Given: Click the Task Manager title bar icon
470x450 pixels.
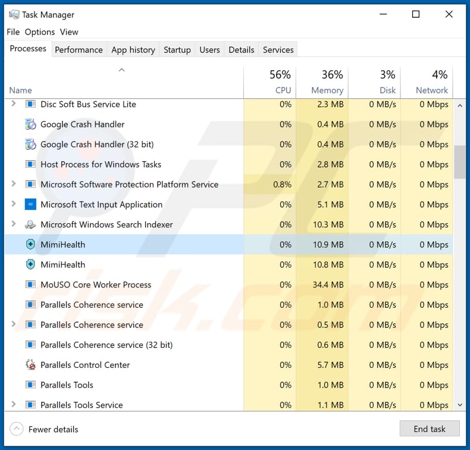Looking at the screenshot, I should tap(14, 14).
